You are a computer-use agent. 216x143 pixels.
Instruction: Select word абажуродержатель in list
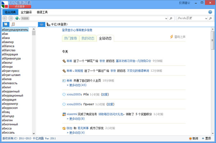pos(15,30)
